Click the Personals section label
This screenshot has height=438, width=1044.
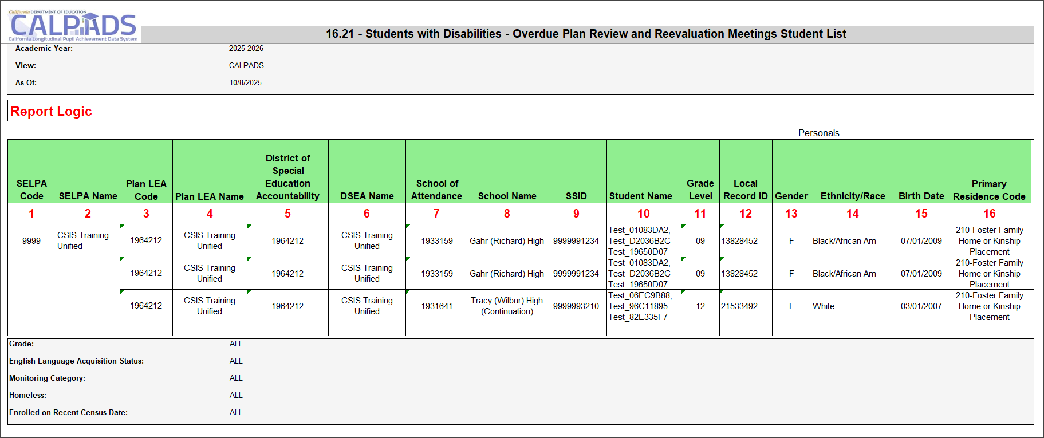[819, 133]
